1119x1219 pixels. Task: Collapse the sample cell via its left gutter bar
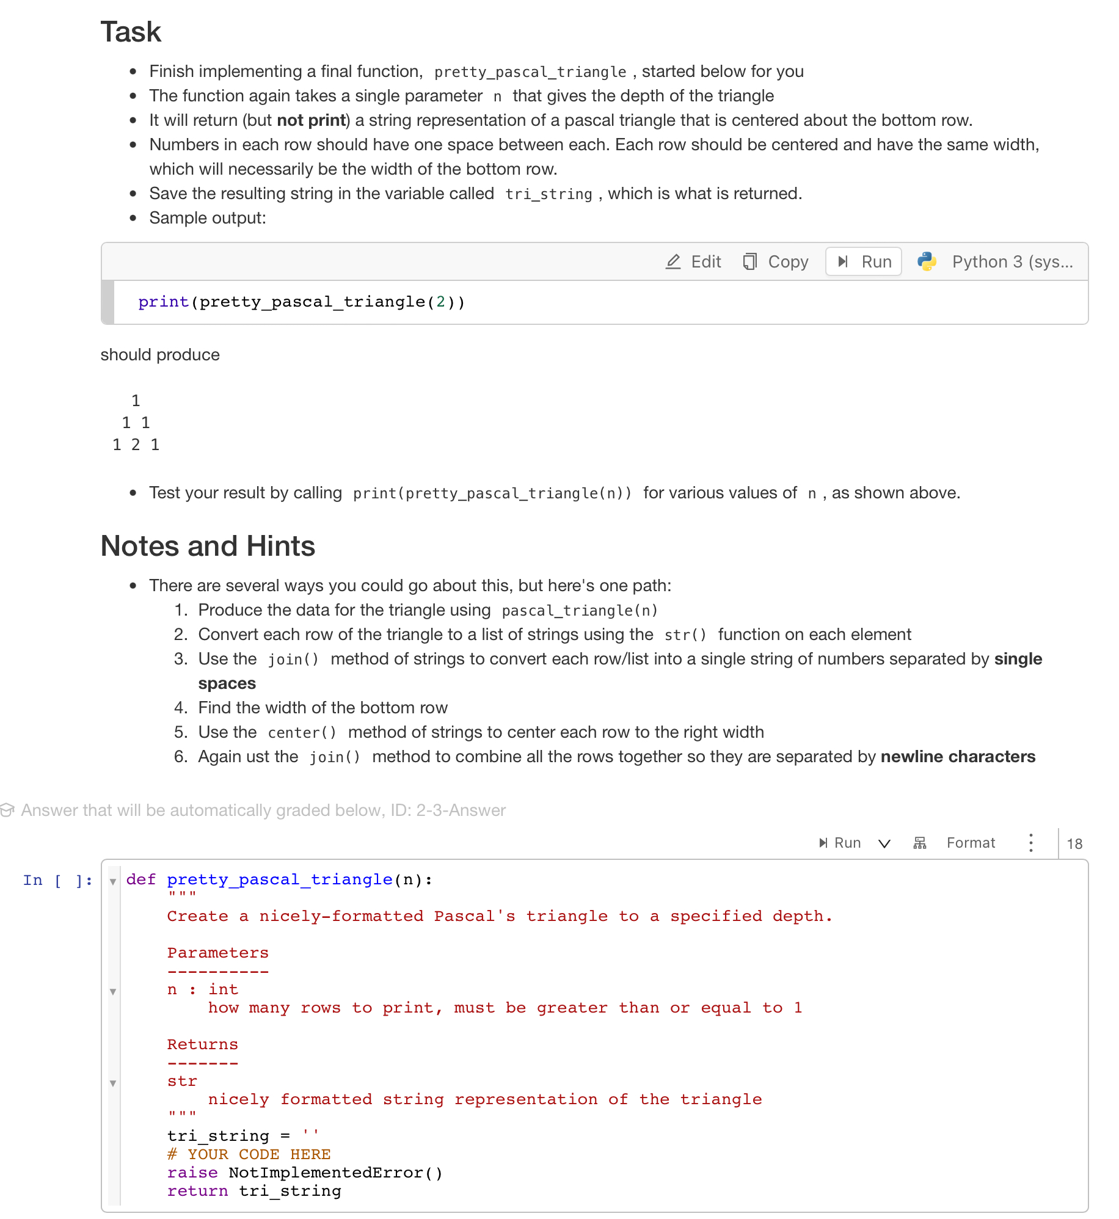109,302
